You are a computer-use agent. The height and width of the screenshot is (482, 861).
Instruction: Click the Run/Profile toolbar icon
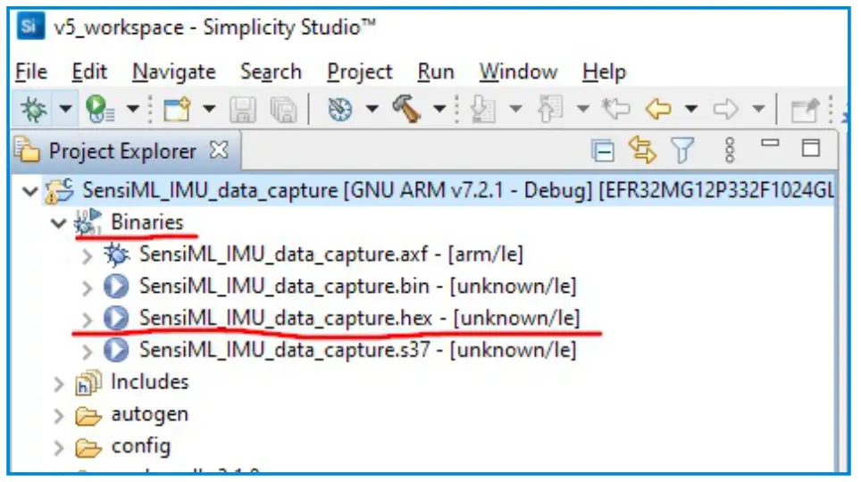[99, 109]
